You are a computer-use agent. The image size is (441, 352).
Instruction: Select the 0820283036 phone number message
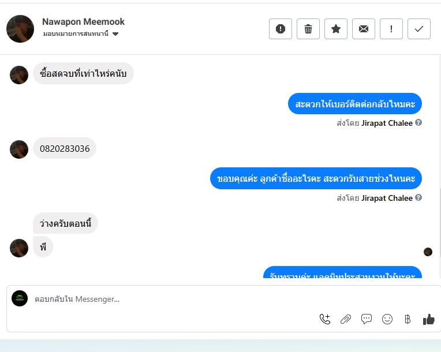(65, 148)
